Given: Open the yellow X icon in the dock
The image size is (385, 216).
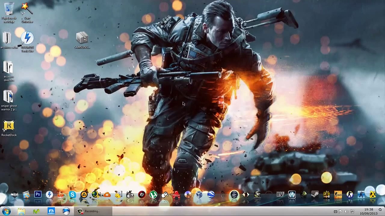Looking at the screenshot, I should coord(373,195).
